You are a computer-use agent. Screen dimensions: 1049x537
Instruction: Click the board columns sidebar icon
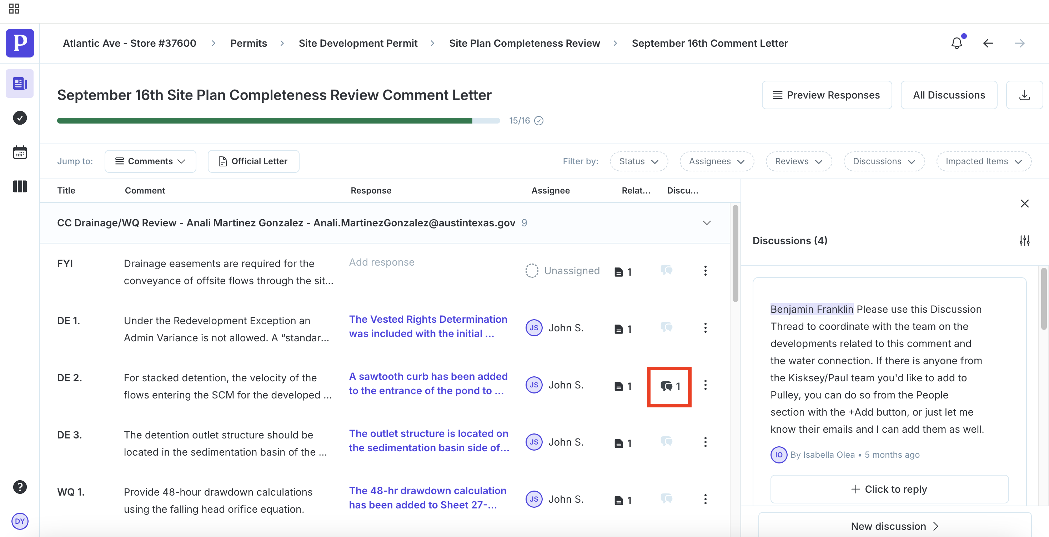(x=20, y=187)
